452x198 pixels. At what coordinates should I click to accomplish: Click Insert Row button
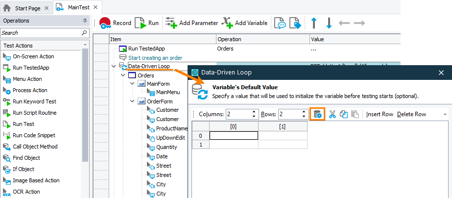click(x=380, y=114)
